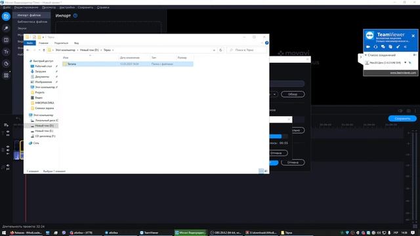Screen dimensions: 420x236
Task: Open TeamViewer chat icon
Action: point(383,47)
